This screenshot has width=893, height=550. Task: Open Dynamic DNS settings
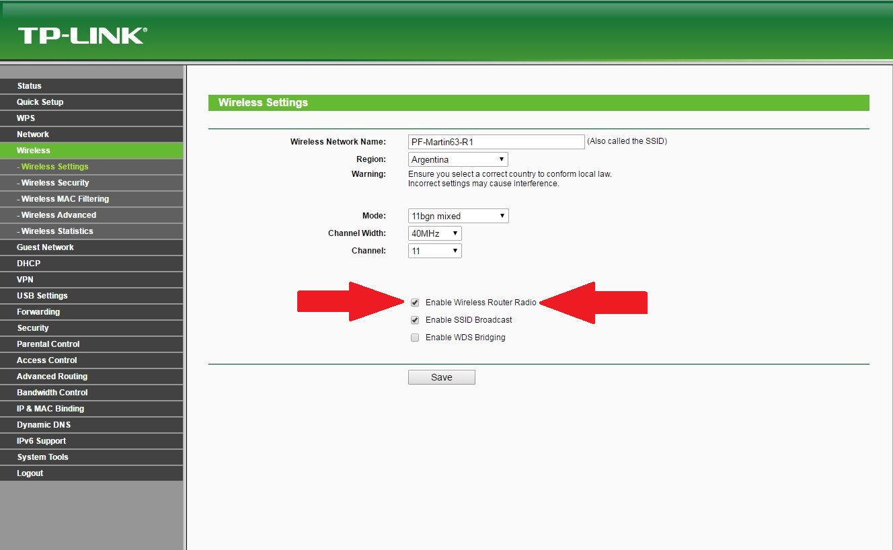point(91,425)
